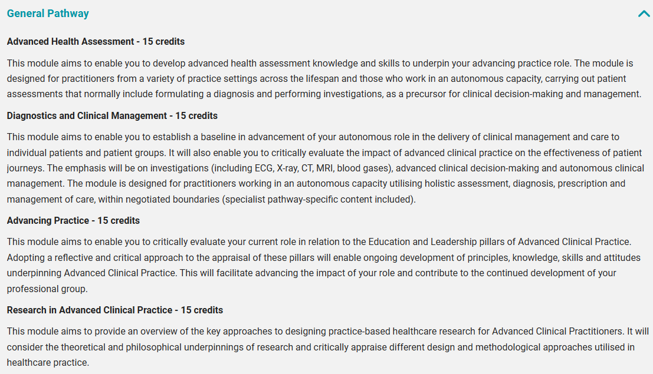Click the Advancing Practice module heading
Image resolution: width=653 pixels, height=374 pixels.
click(73, 221)
